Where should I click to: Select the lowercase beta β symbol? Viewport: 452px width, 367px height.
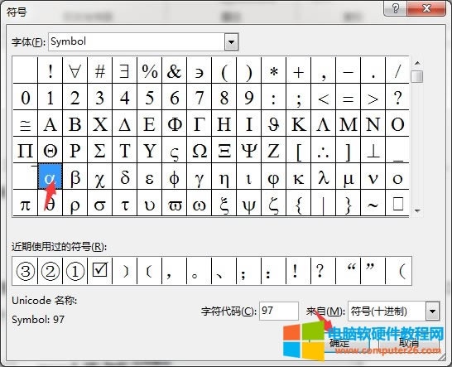(x=75, y=176)
